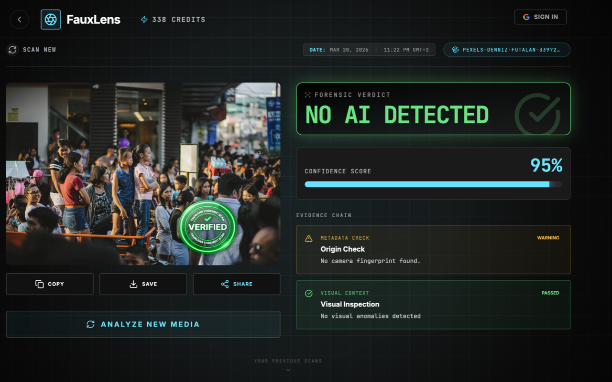Screen dimensions: 612x382
Task: Click the Sign In button
Action: click(540, 17)
